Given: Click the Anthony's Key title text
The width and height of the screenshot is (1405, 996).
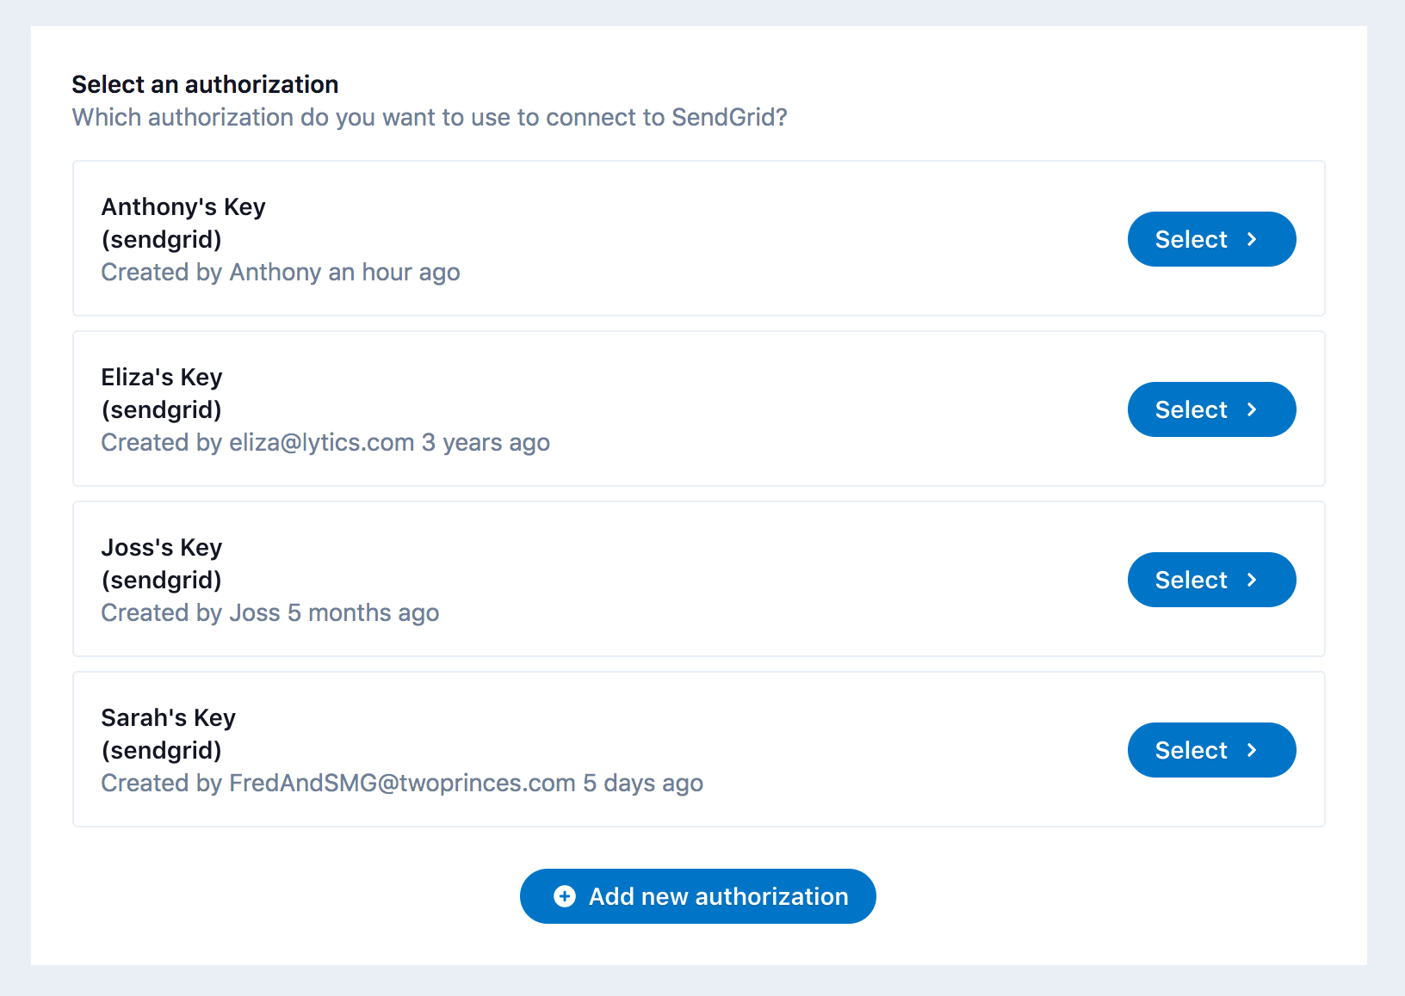Looking at the screenshot, I should coord(183,206).
